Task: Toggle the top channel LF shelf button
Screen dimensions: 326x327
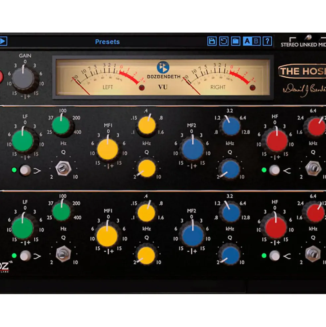Action: (x=26, y=170)
